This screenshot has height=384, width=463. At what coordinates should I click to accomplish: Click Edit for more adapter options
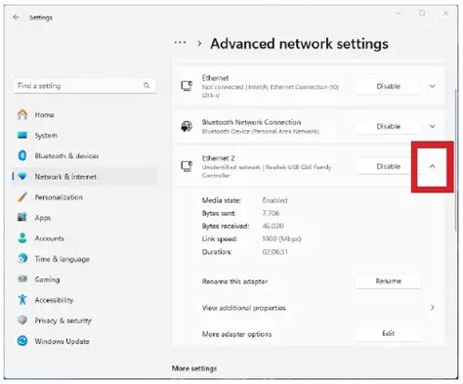point(388,333)
